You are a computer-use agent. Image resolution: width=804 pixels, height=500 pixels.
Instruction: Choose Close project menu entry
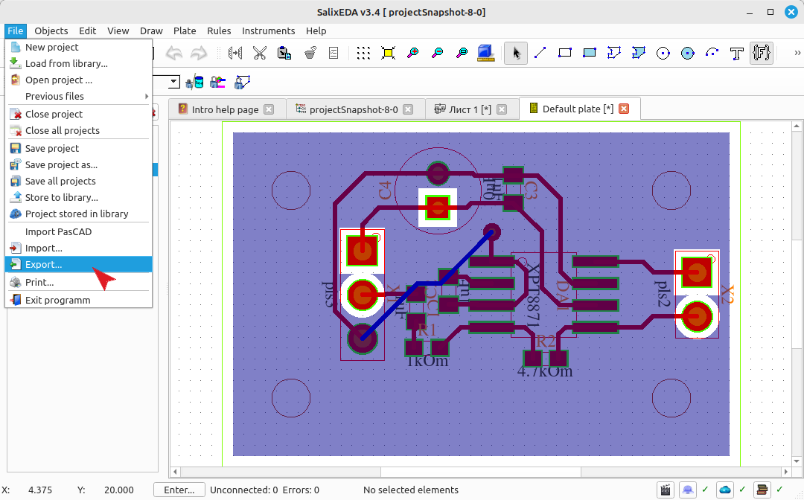pos(78,115)
